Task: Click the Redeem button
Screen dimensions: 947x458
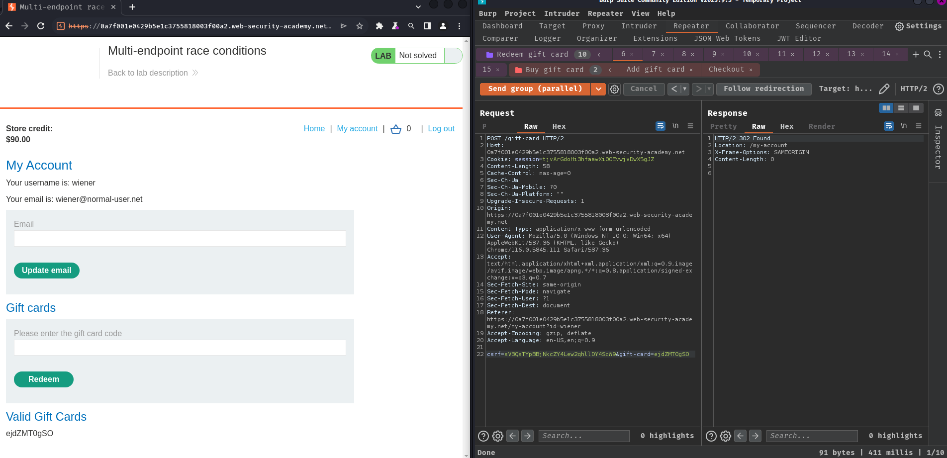Action: coord(44,379)
